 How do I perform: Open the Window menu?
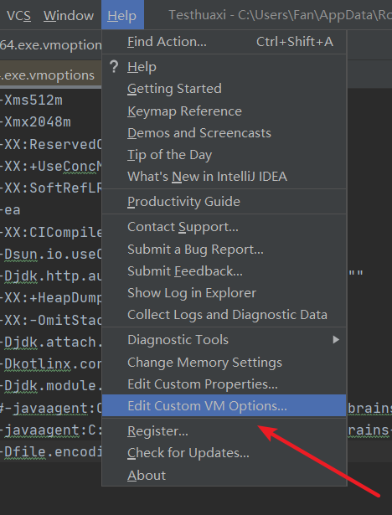(69, 15)
